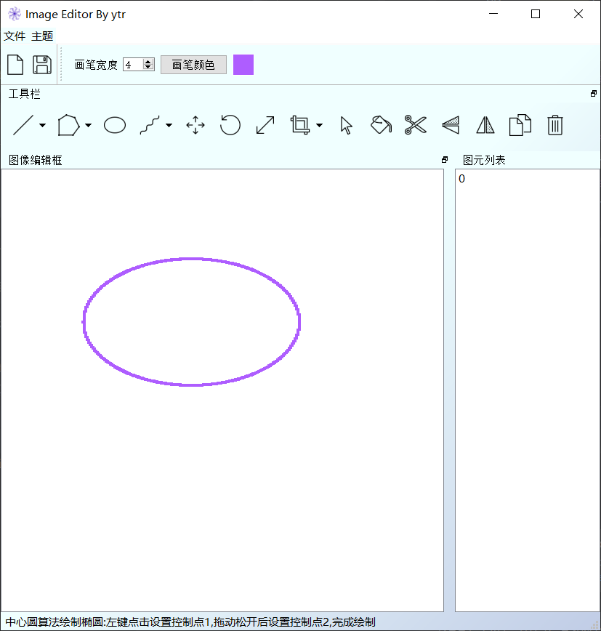Click the pen width value field

coord(133,65)
